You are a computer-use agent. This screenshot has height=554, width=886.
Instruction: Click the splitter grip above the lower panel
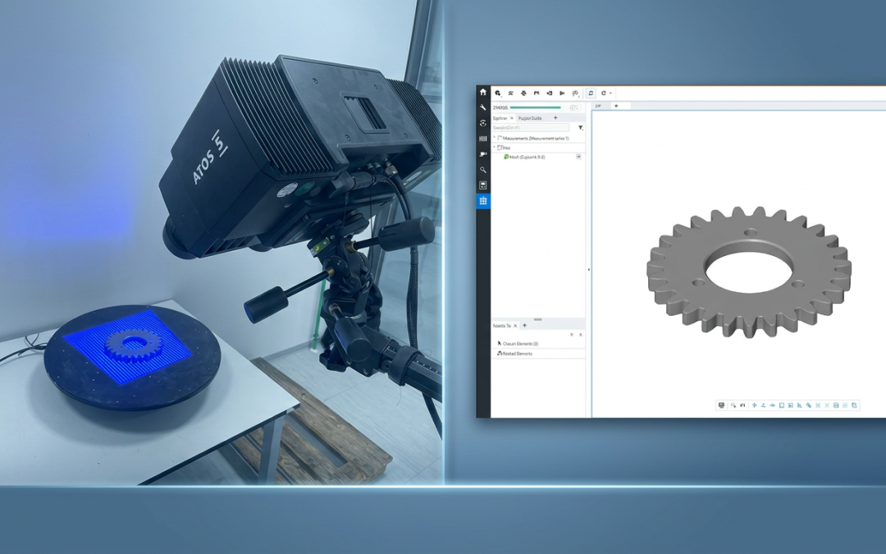tap(538, 319)
